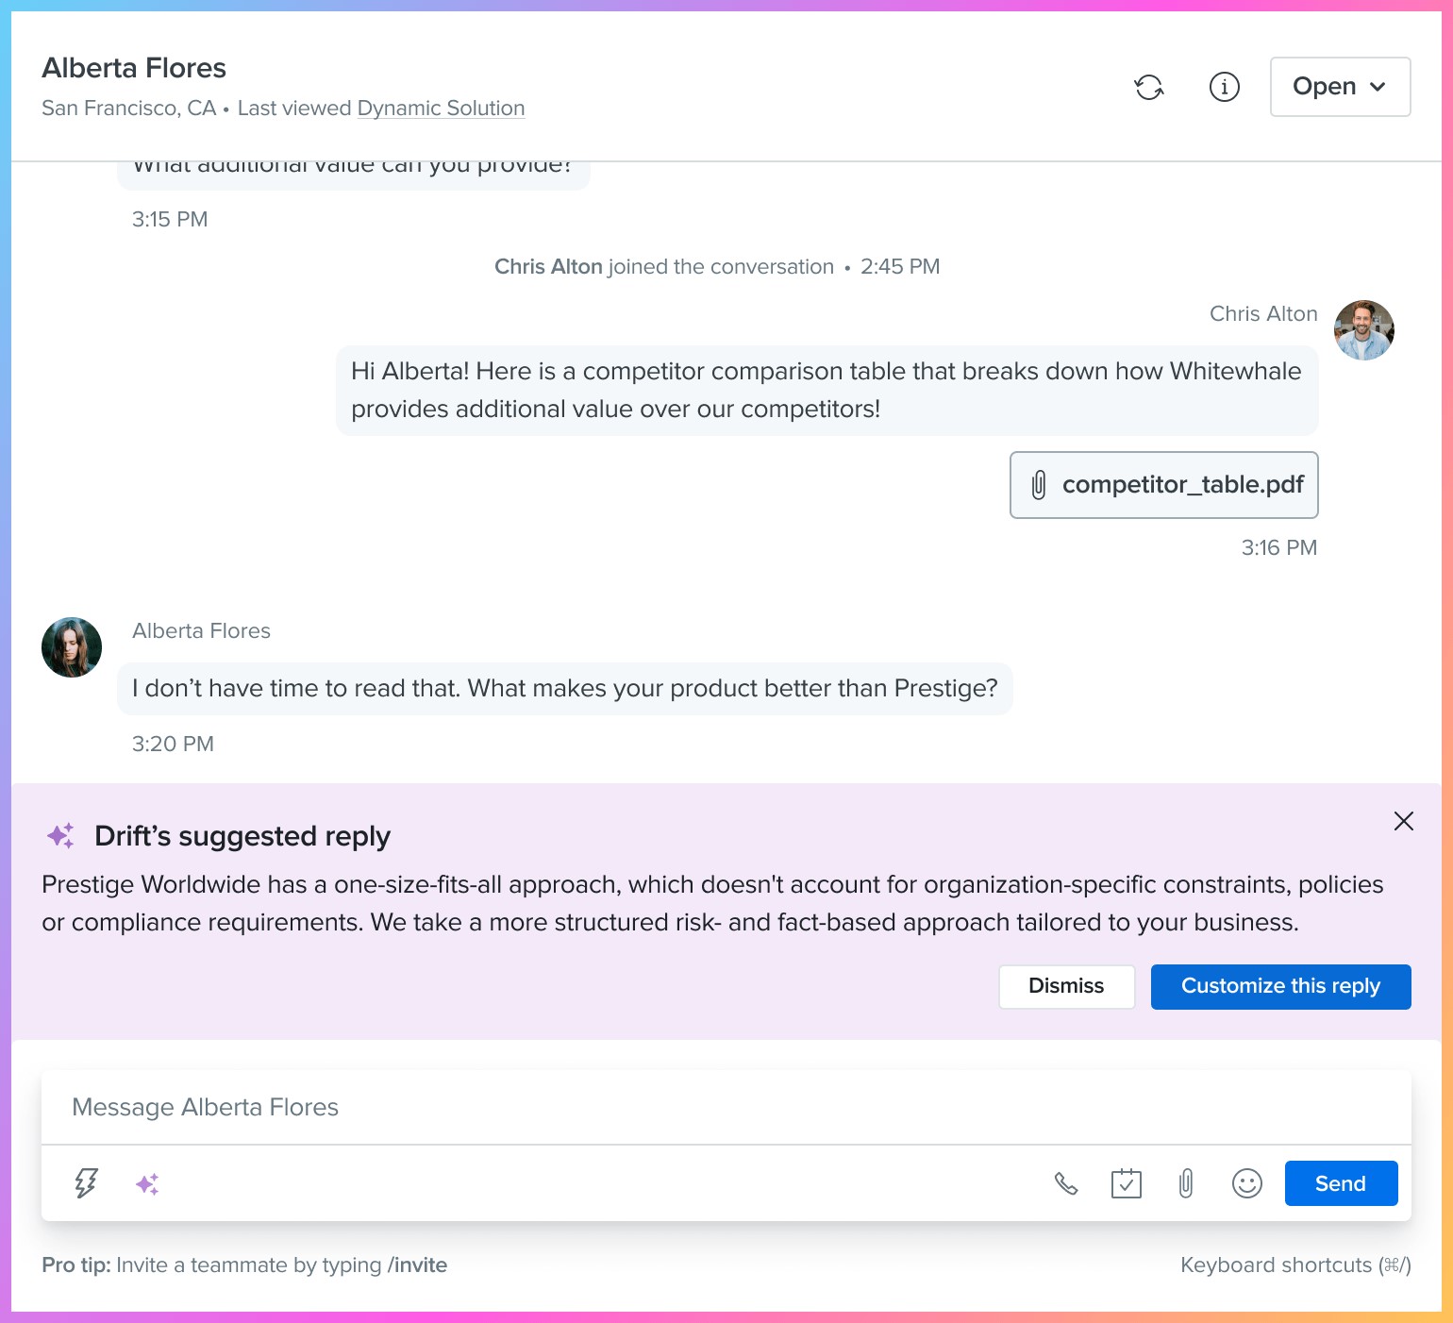The height and width of the screenshot is (1323, 1453).
Task: Open conversation info via the info icon
Action: (1225, 87)
